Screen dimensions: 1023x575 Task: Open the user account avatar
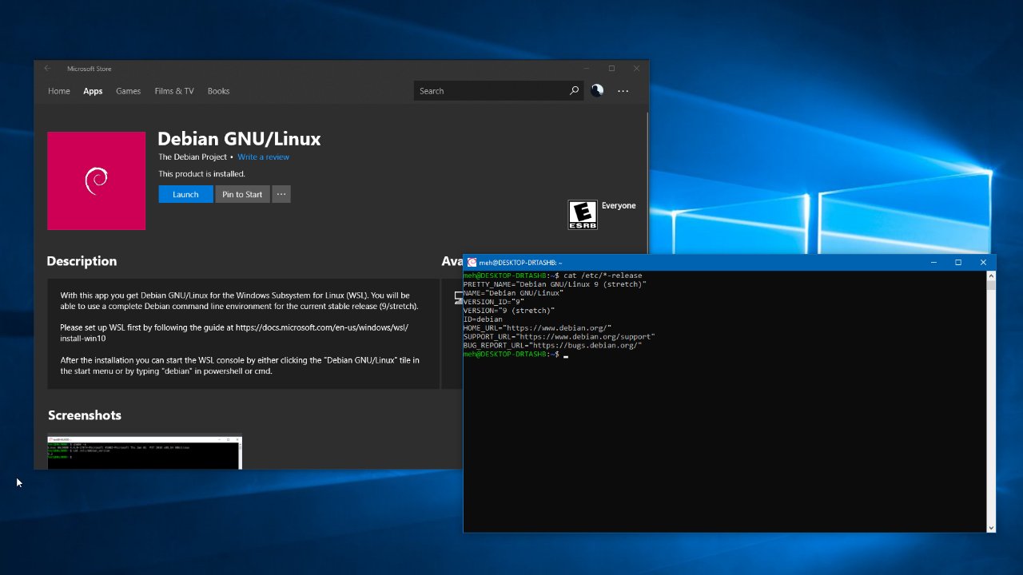[x=597, y=91]
